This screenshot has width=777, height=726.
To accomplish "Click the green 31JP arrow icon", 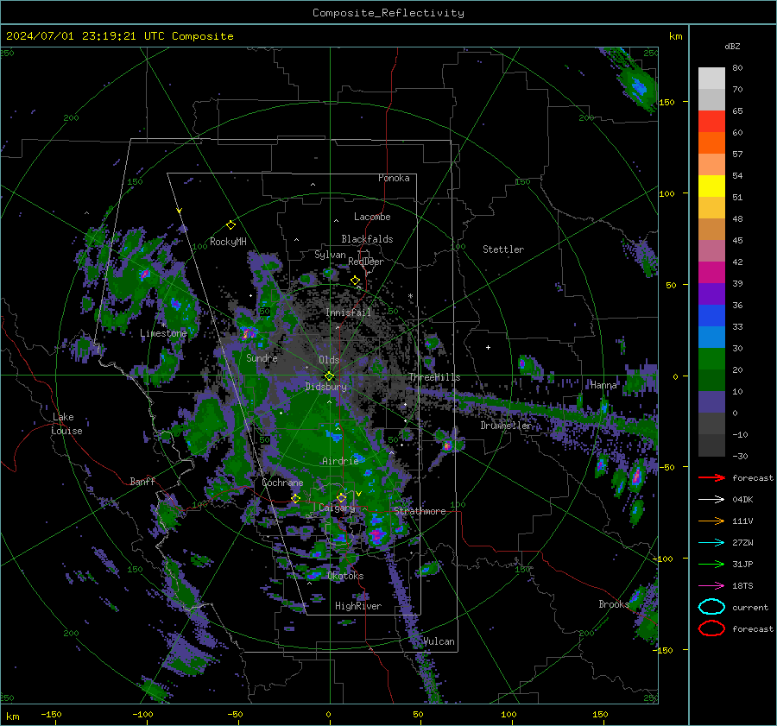I will (x=711, y=564).
